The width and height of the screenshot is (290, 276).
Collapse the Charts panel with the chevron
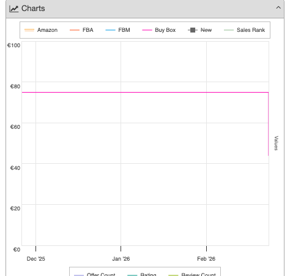(278, 8)
